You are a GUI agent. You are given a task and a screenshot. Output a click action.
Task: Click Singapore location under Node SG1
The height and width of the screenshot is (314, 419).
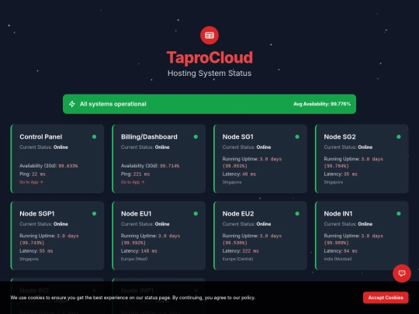232,182
